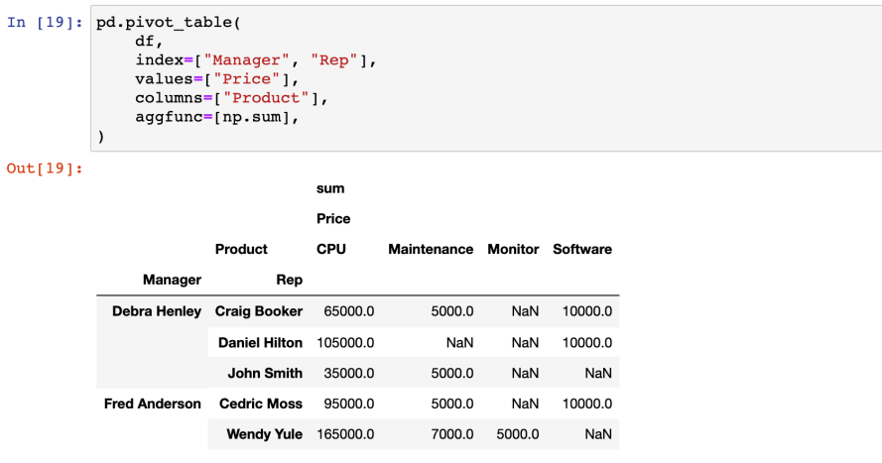Click the Wendy Yule rep label
This screenshot has width=882, height=463.
tap(264, 434)
